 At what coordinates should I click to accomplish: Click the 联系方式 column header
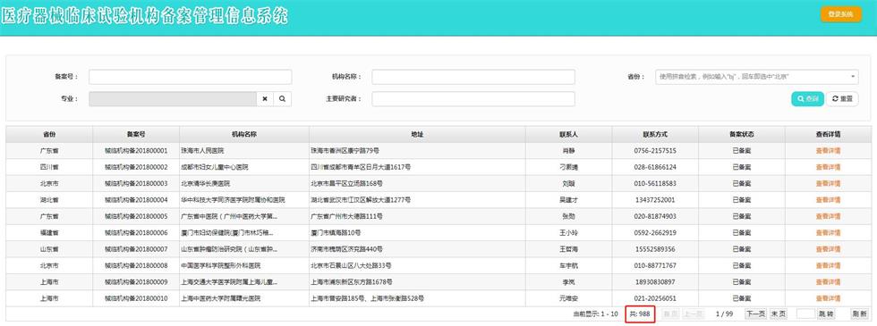pyautogui.click(x=655, y=135)
